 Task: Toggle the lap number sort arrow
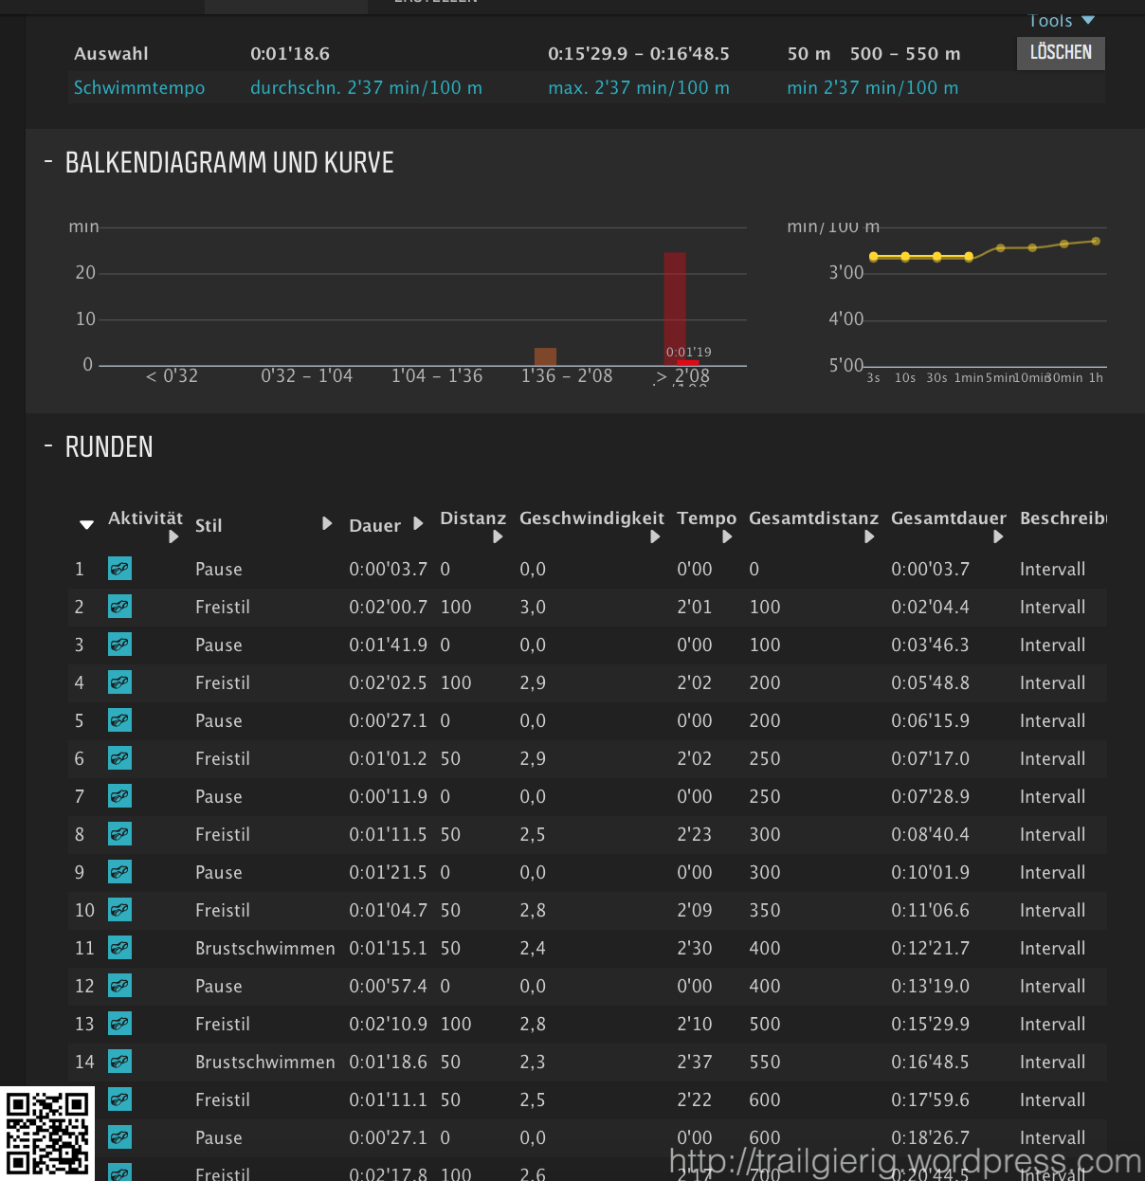[86, 525]
